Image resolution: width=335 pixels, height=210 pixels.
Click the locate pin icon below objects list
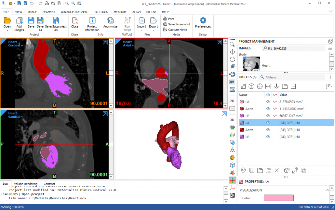(x=243, y=170)
